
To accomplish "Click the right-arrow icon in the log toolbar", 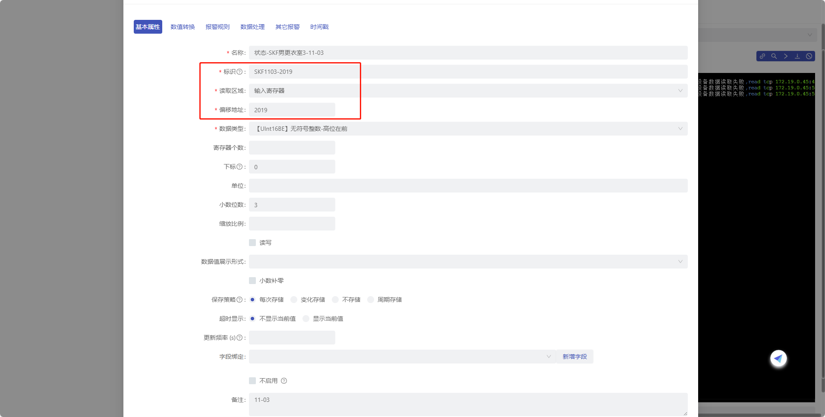I will [786, 56].
